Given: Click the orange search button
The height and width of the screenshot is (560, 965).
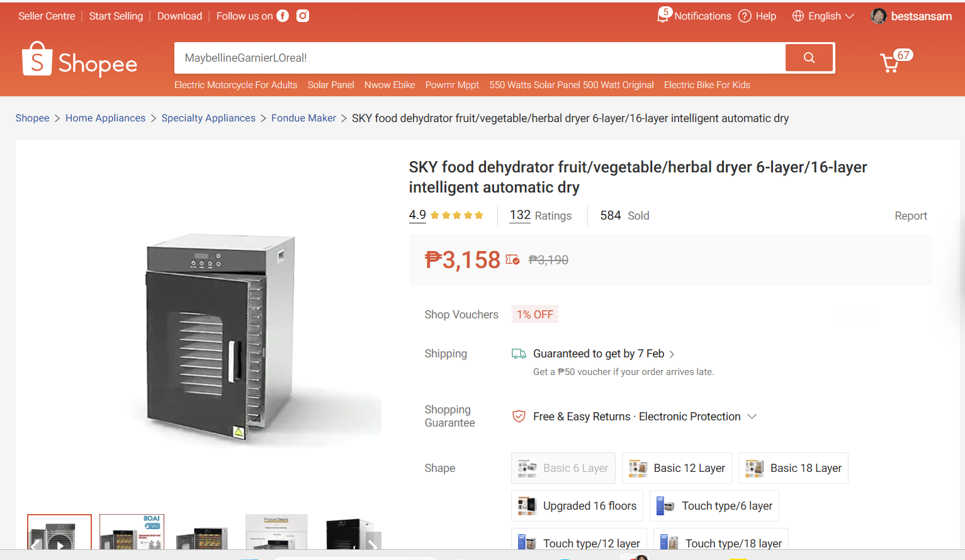Looking at the screenshot, I should [809, 58].
